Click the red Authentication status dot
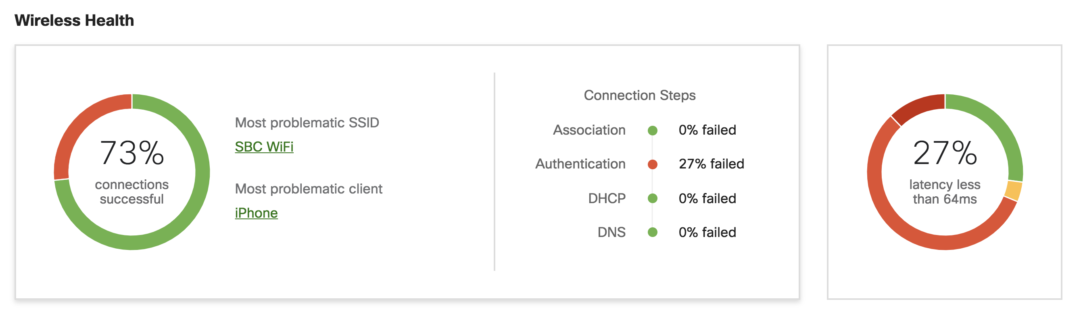Viewport: 1081px width, 316px height. (652, 164)
